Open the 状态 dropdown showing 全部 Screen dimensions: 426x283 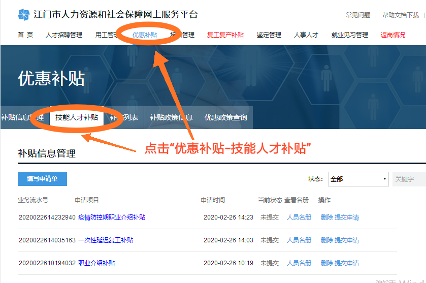(x=358, y=179)
